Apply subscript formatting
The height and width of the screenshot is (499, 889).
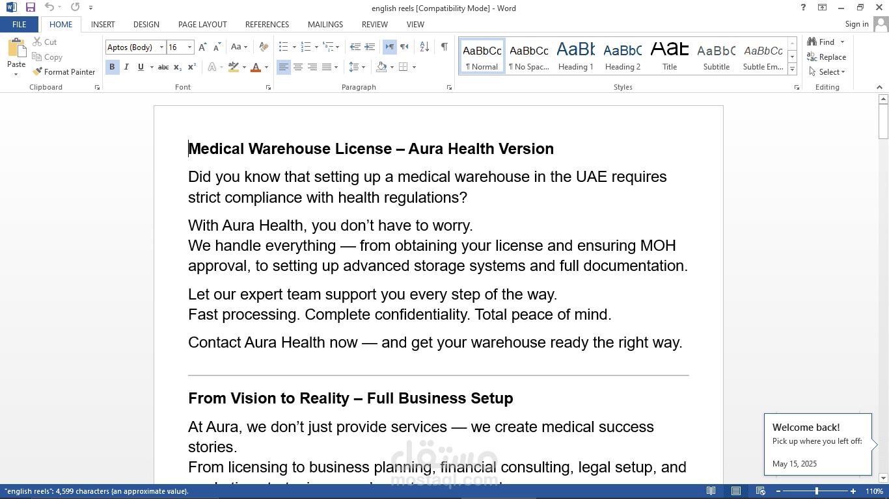click(178, 67)
